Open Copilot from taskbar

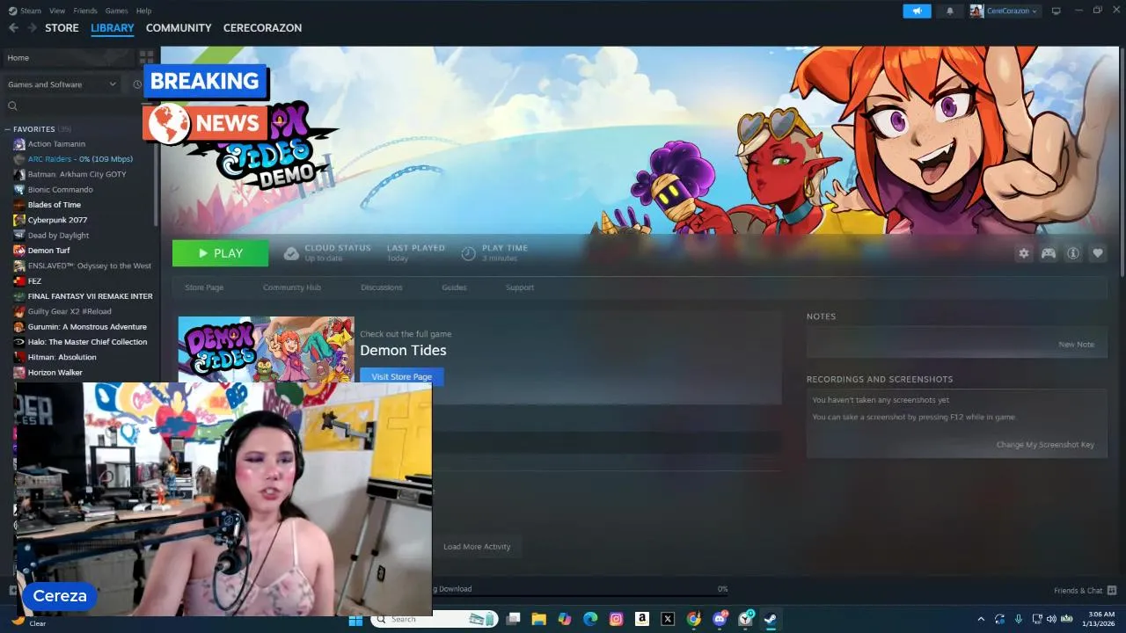[x=565, y=619]
